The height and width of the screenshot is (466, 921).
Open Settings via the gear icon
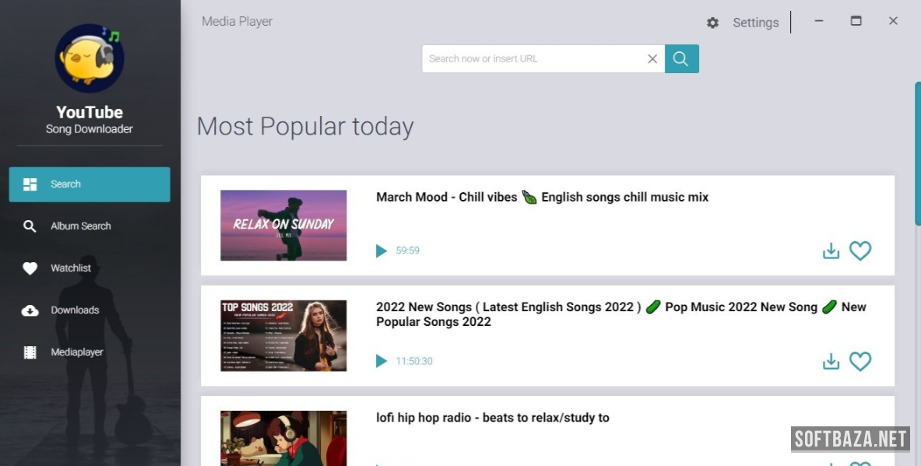tap(712, 23)
